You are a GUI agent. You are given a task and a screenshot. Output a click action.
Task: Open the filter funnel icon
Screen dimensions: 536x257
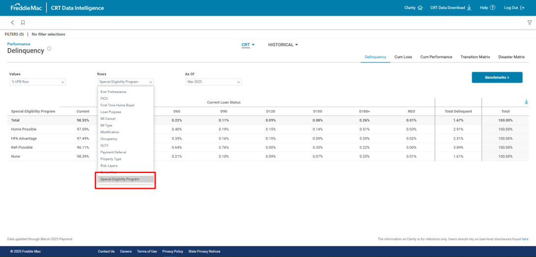click(x=530, y=23)
